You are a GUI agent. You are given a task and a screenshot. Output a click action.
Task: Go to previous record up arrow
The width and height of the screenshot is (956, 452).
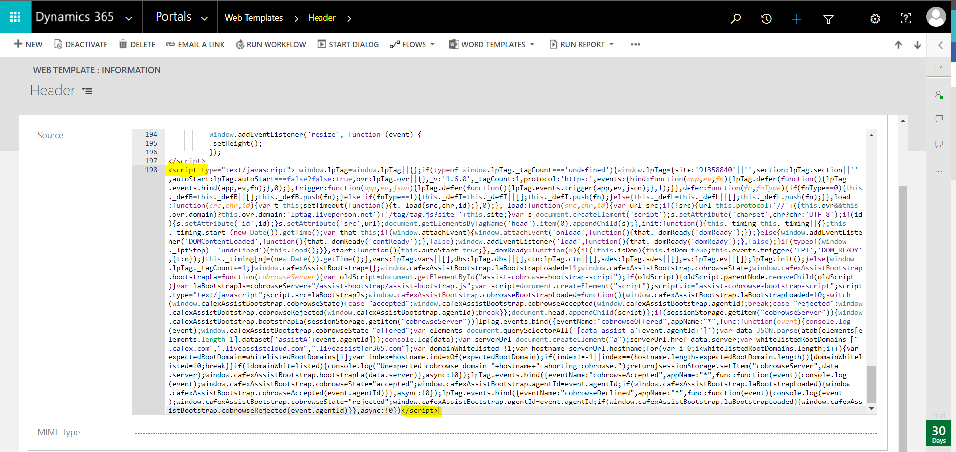click(x=898, y=45)
